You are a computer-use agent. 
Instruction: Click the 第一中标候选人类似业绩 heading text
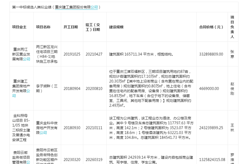(32, 7)
